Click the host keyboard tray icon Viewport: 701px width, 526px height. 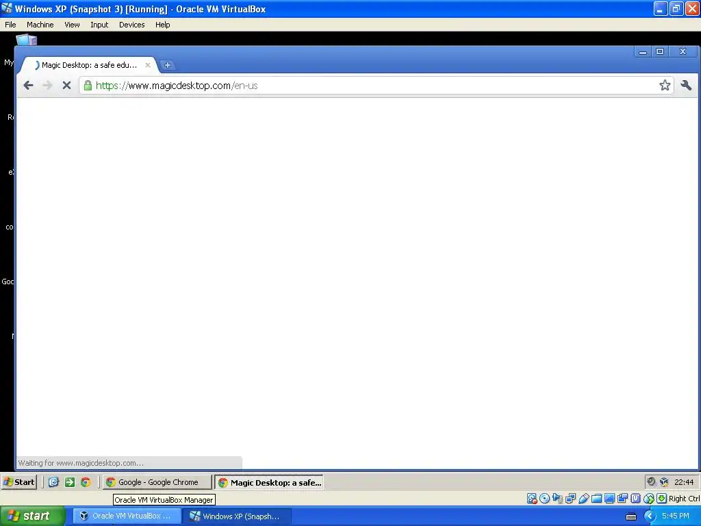pyautogui.click(x=630, y=516)
